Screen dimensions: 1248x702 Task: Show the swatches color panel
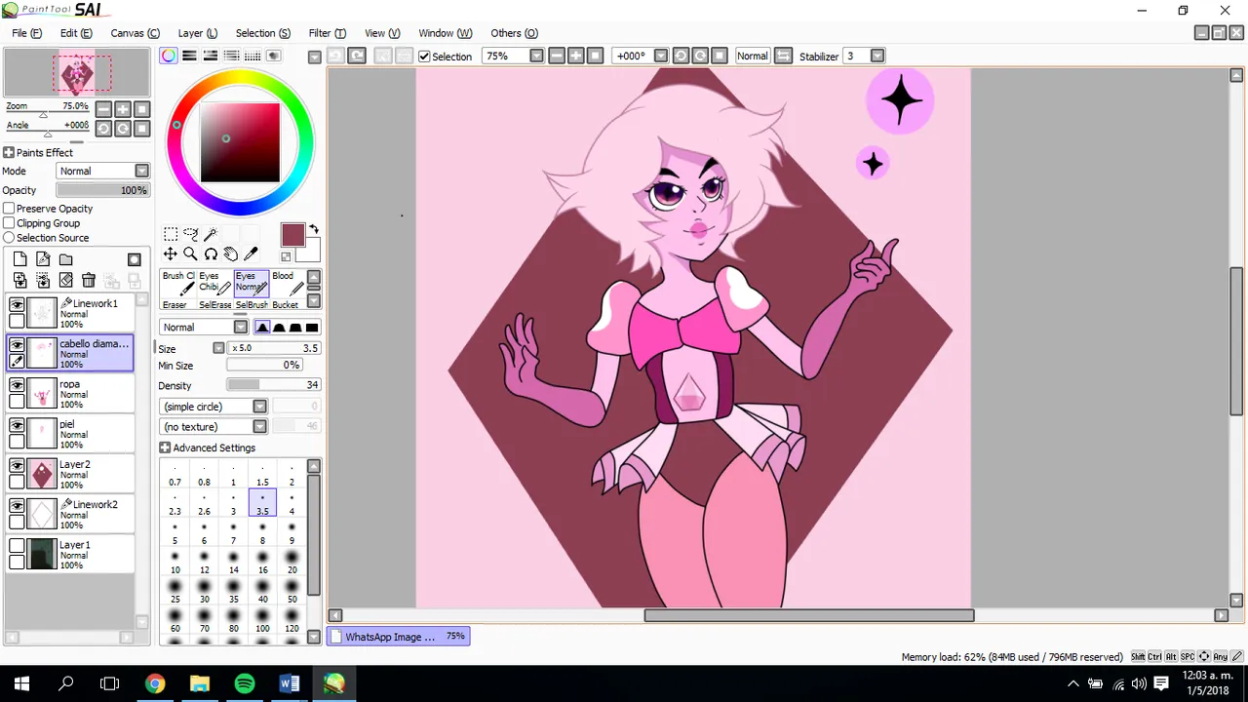(253, 56)
